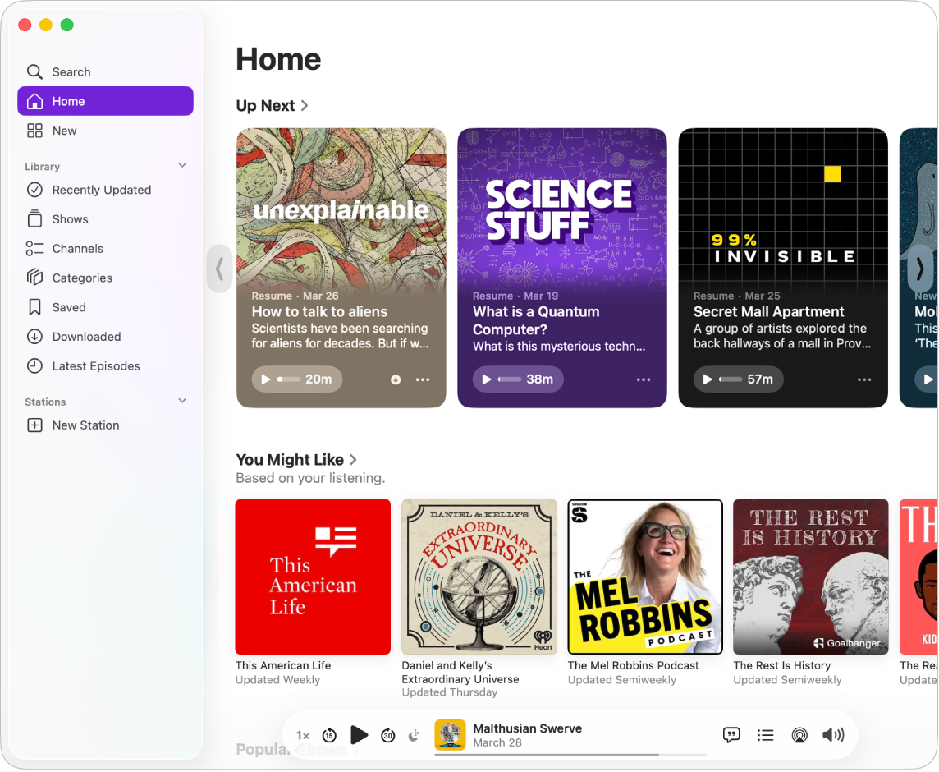Skip forward 30 seconds
This screenshot has width=939, height=772.
(x=387, y=735)
